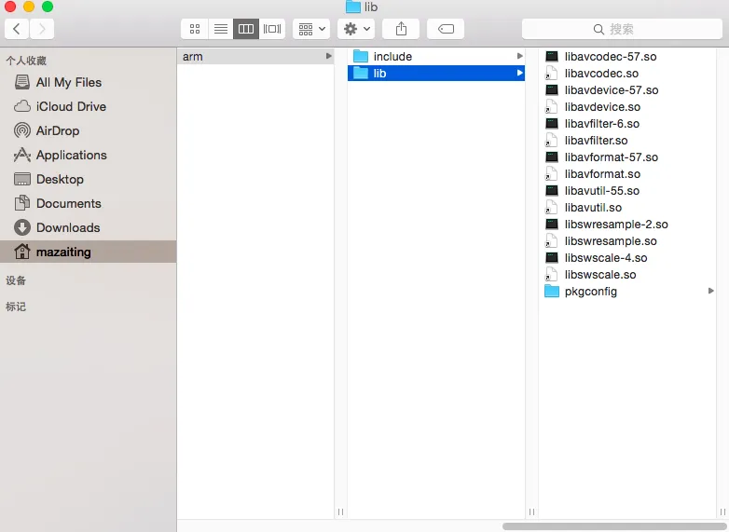Click the edit tags button

(x=446, y=29)
